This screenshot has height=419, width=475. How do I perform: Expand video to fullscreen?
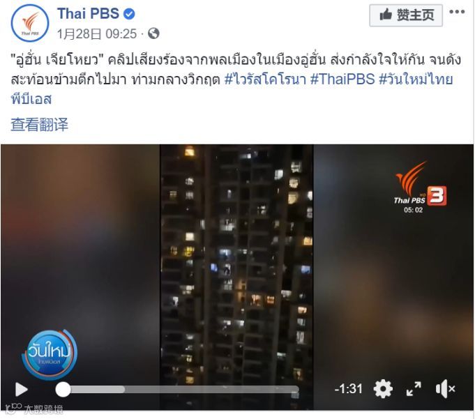(x=414, y=389)
